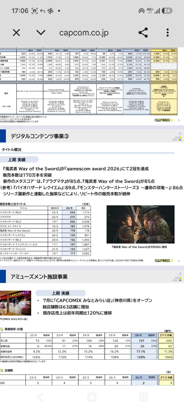
Task: Close the browser tab with the X icon
Action: [16, 33]
